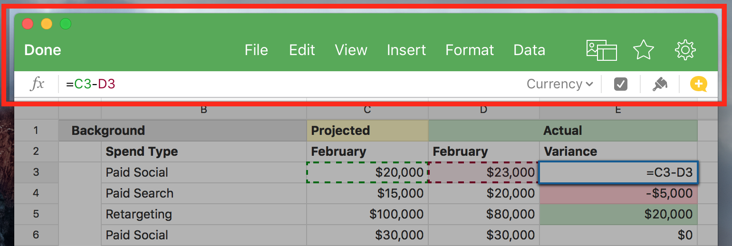The image size is (732, 246).
Task: Click into the =C3-D3 formula field
Action: (285, 84)
